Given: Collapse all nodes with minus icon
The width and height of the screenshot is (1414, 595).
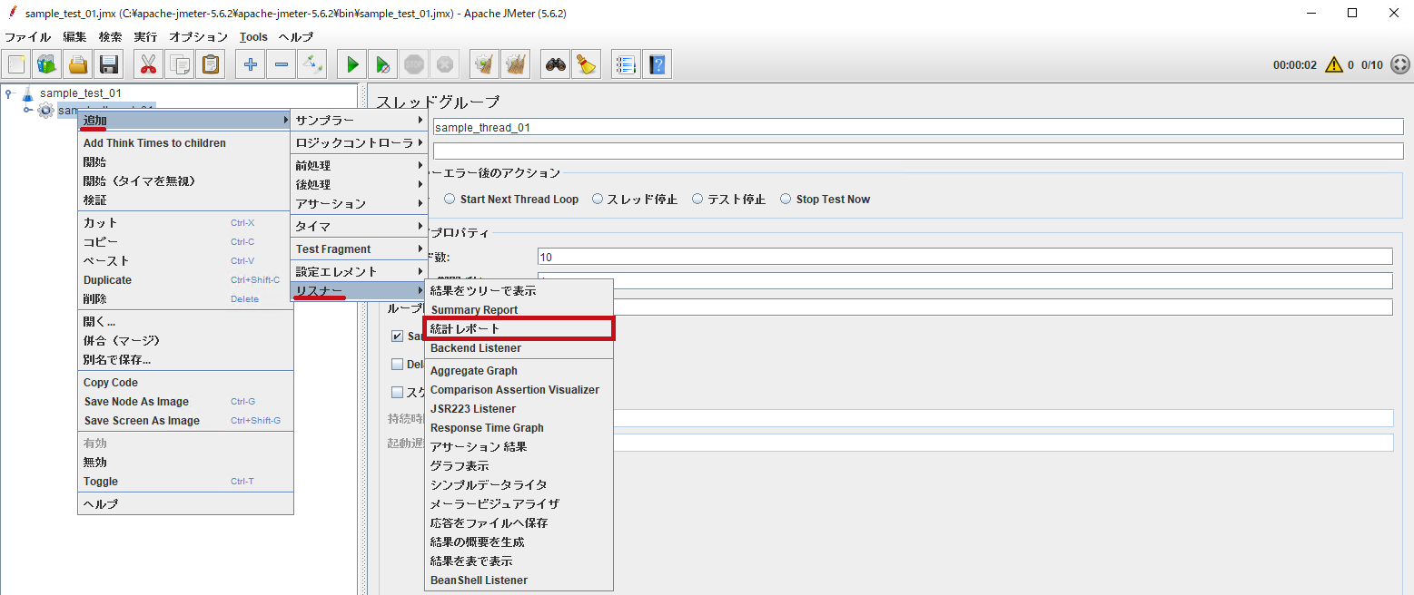Looking at the screenshot, I should (x=282, y=64).
